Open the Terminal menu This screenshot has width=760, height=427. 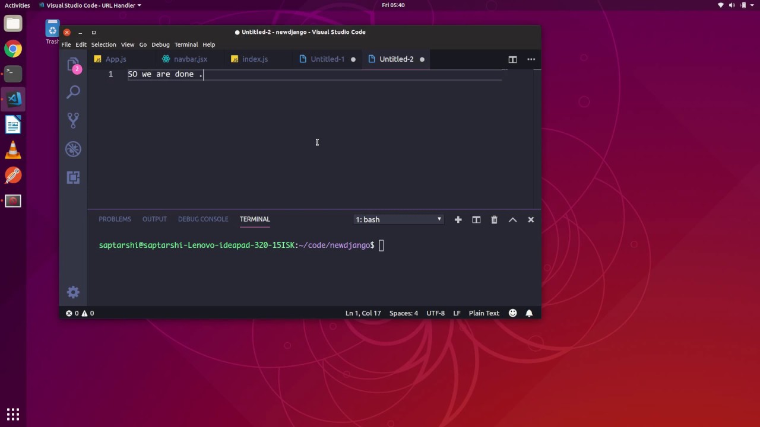186,44
